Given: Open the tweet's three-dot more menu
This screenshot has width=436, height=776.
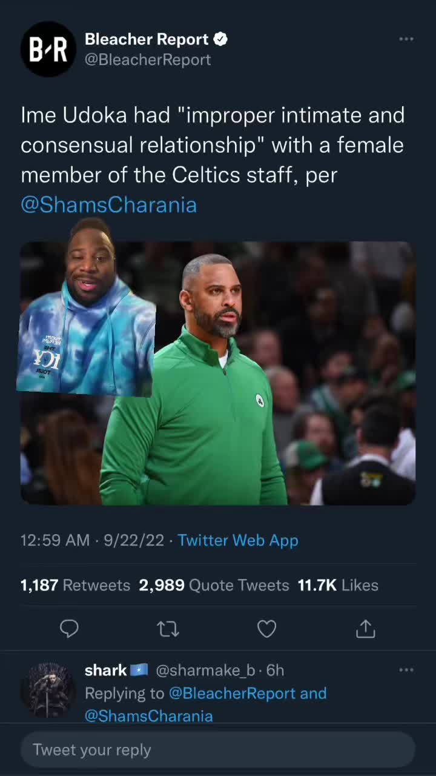Looking at the screenshot, I should pyautogui.click(x=406, y=39).
